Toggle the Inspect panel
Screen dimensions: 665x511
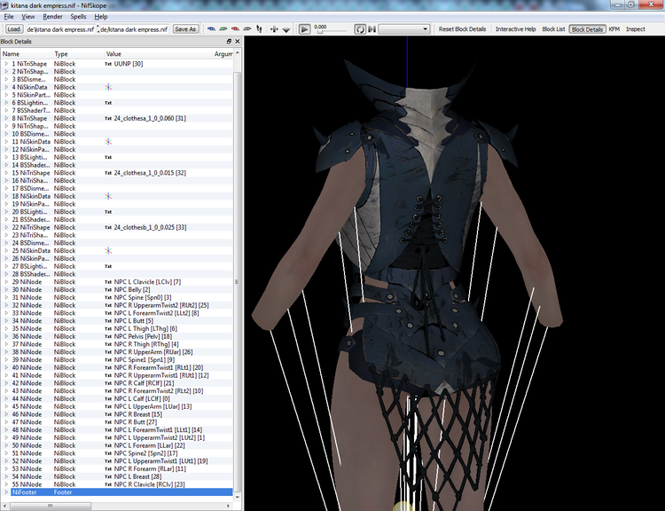tap(636, 29)
